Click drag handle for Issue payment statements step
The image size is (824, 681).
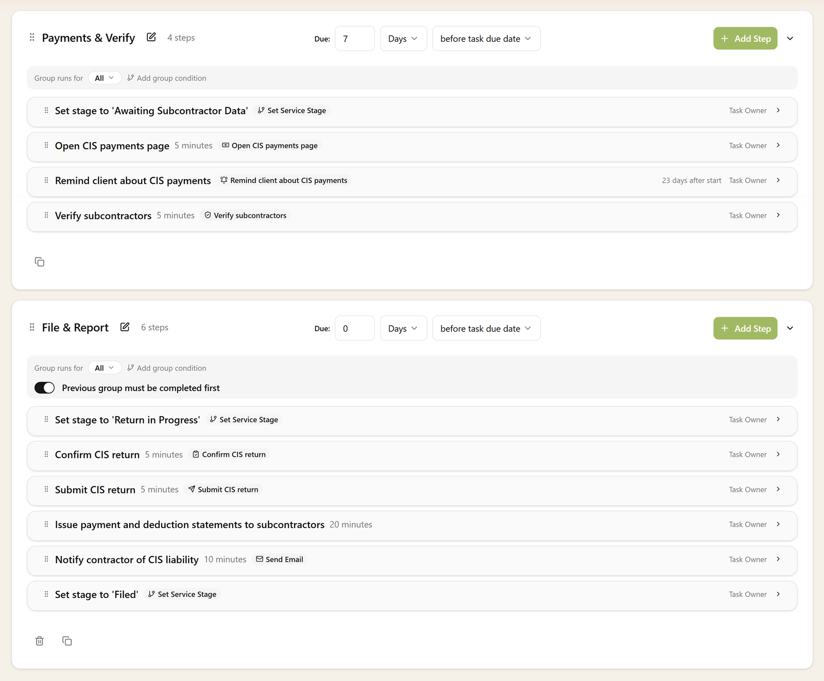[46, 524]
